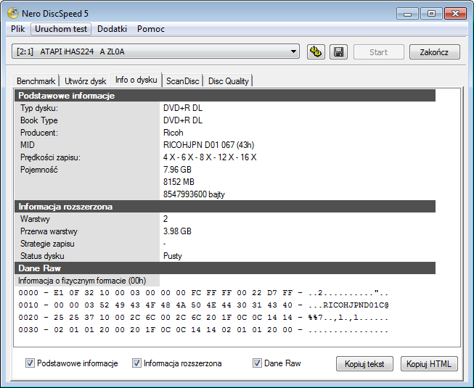Click the value 8547993600 bajty
The image size is (474, 388).
[194, 194]
